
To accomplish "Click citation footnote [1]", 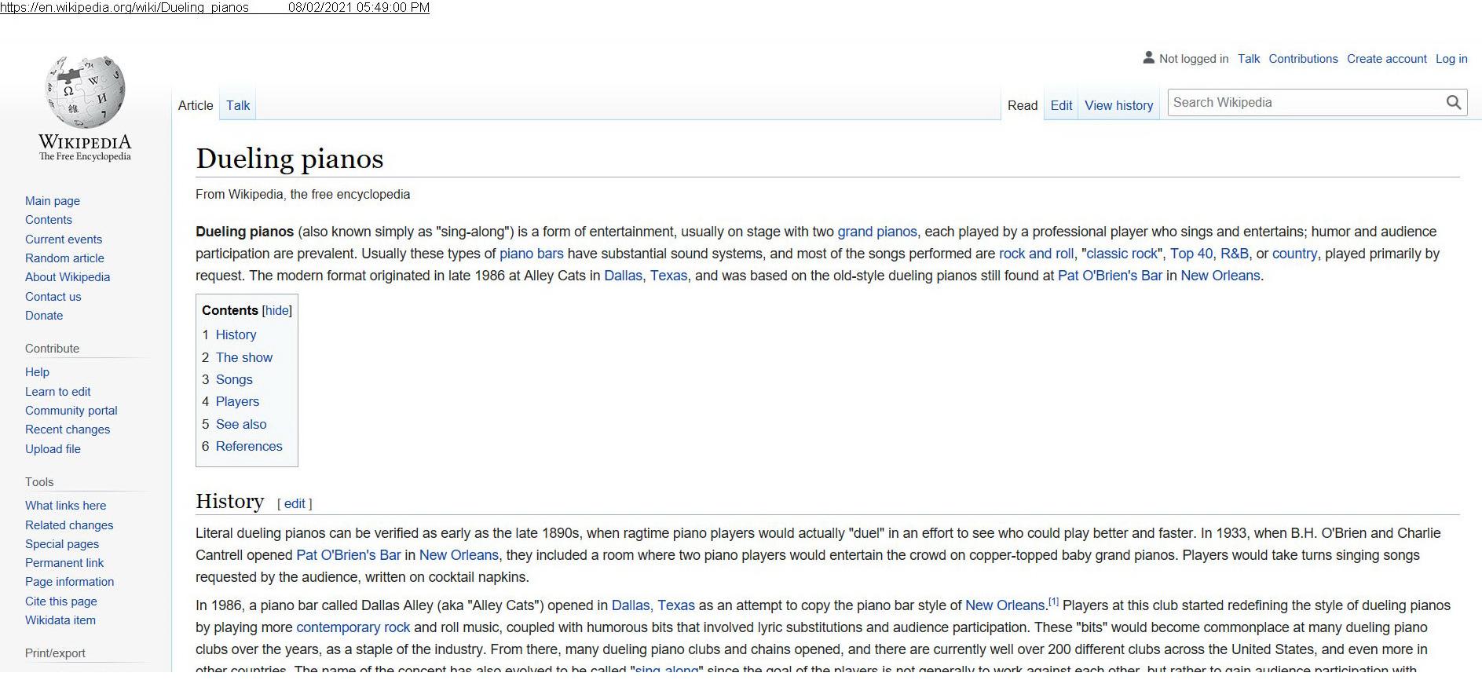I will (1053, 602).
